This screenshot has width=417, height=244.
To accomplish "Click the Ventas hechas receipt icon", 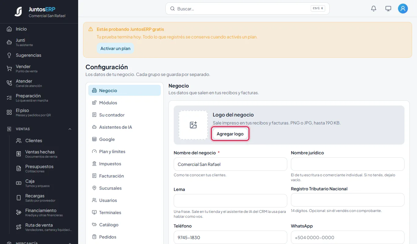I will (19, 154).
